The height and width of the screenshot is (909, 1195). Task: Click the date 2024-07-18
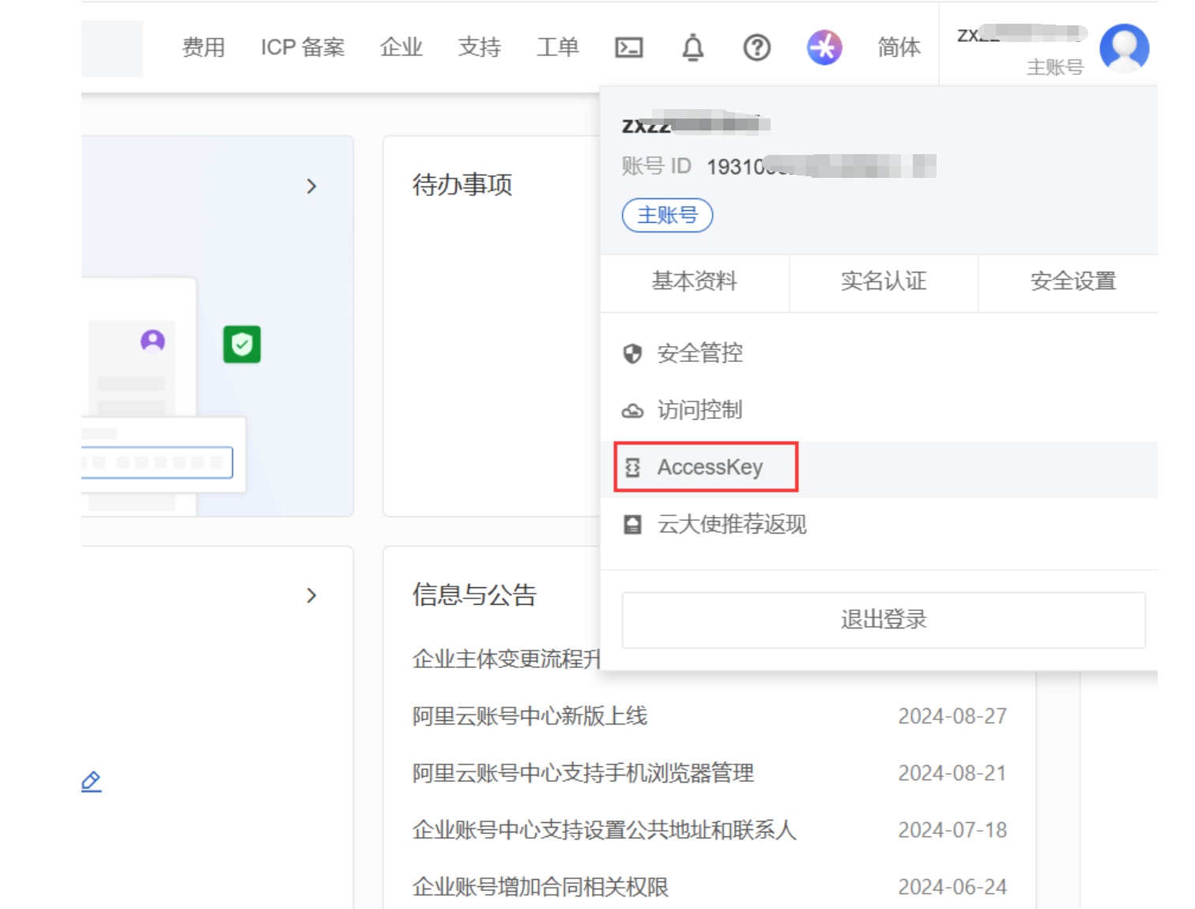952,830
